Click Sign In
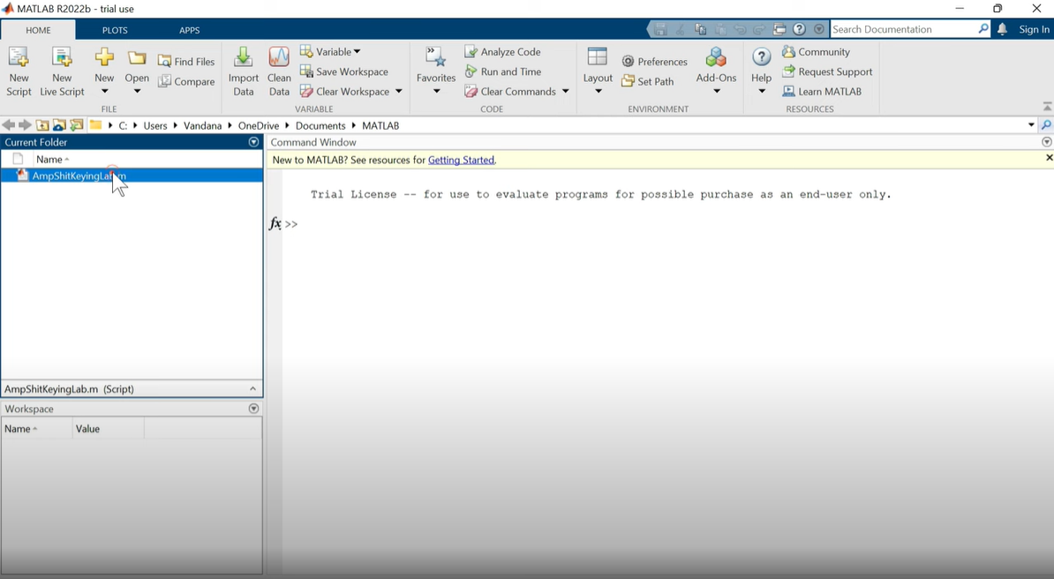The width and height of the screenshot is (1054, 579). tap(1034, 29)
